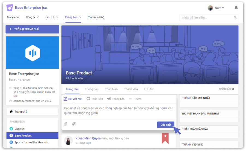Expand the Công ty dropdown menu
Screen dimensions: 246x151
[32, 17]
